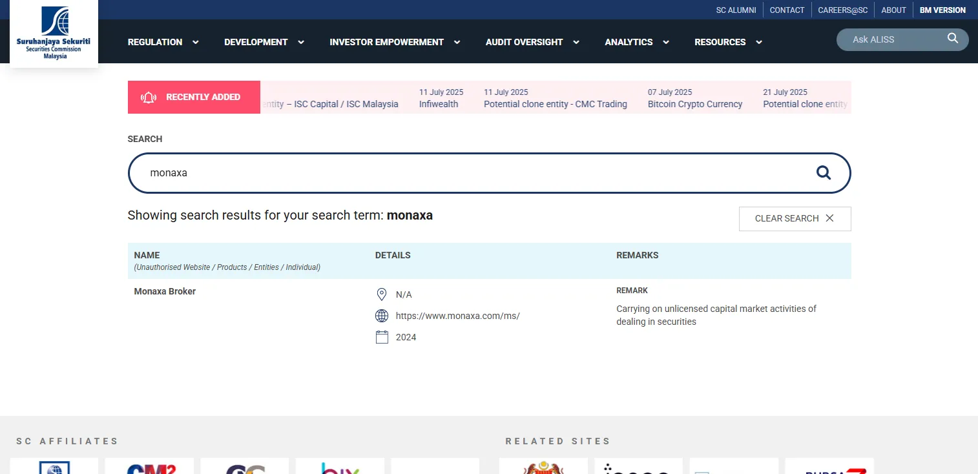Click the magnifier icon in Ask ALISS box

coord(953,39)
